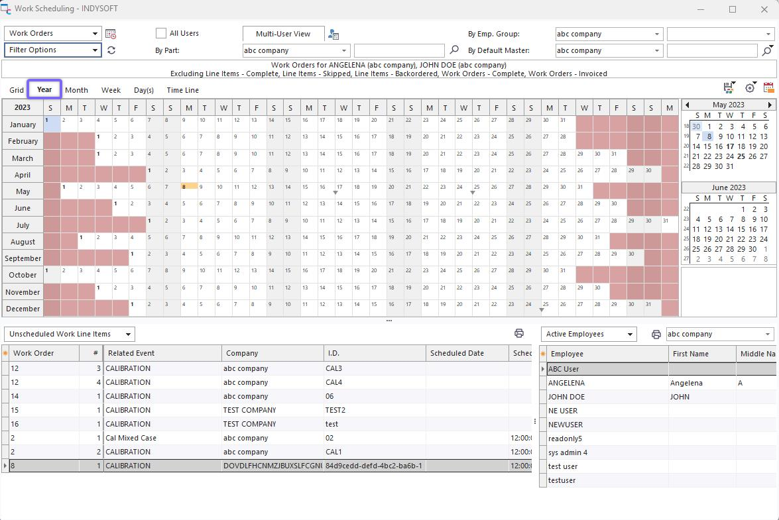Switch to the Month view tab
Viewport: 779px width, 520px height.
click(x=76, y=90)
